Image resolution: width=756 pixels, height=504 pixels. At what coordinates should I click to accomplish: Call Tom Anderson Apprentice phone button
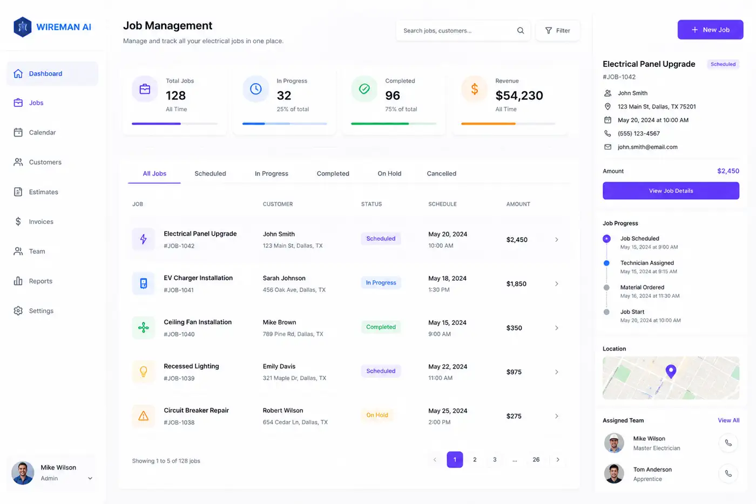728,474
